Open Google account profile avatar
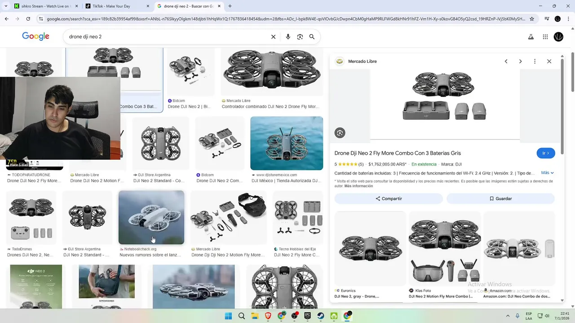This screenshot has height=323, width=575. (x=558, y=37)
